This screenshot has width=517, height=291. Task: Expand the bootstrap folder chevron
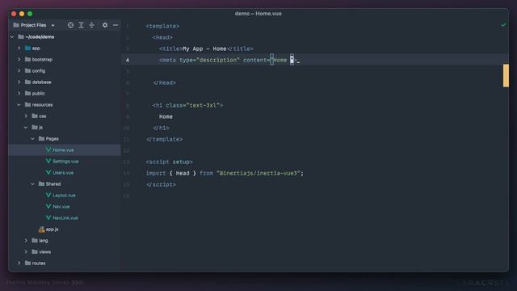point(19,59)
